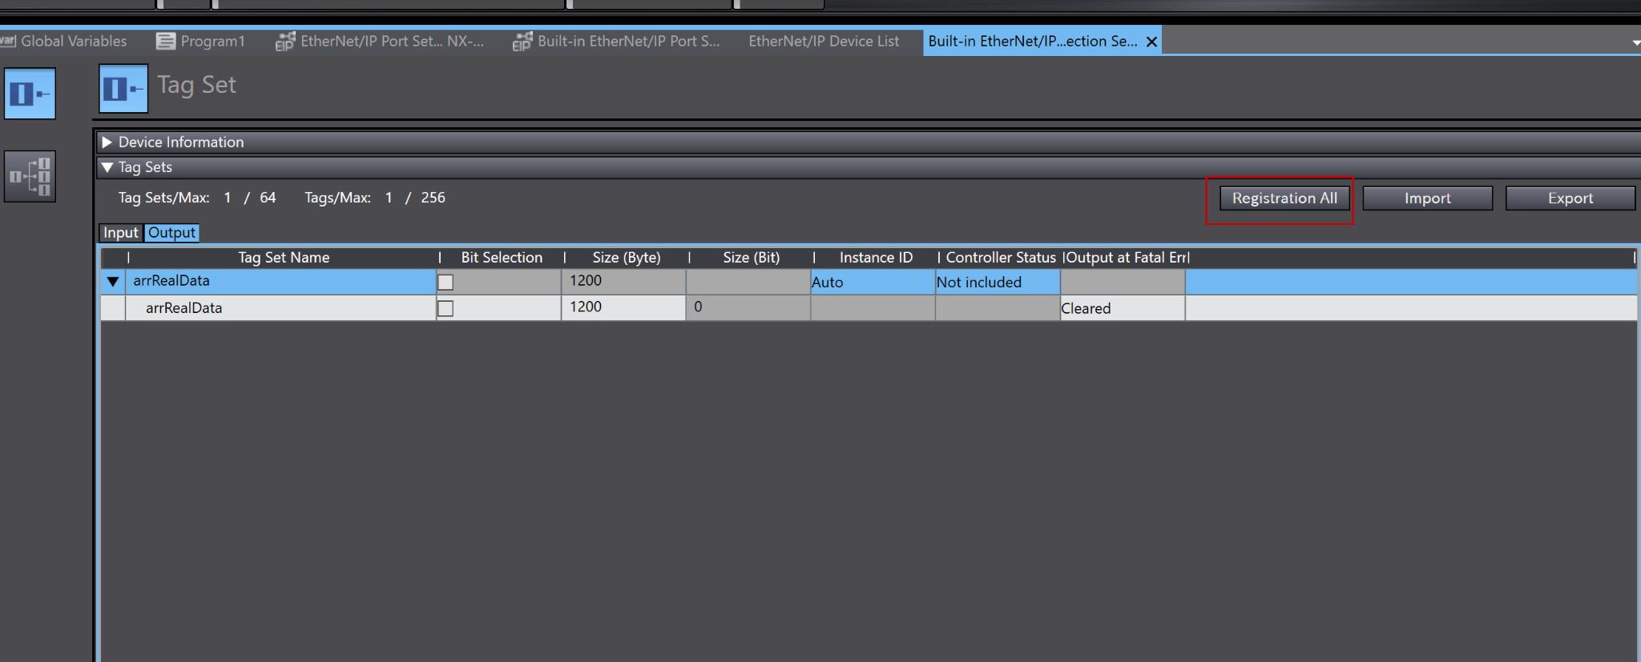1641x662 pixels.
Task: Click the Registration All button
Action: tap(1284, 198)
